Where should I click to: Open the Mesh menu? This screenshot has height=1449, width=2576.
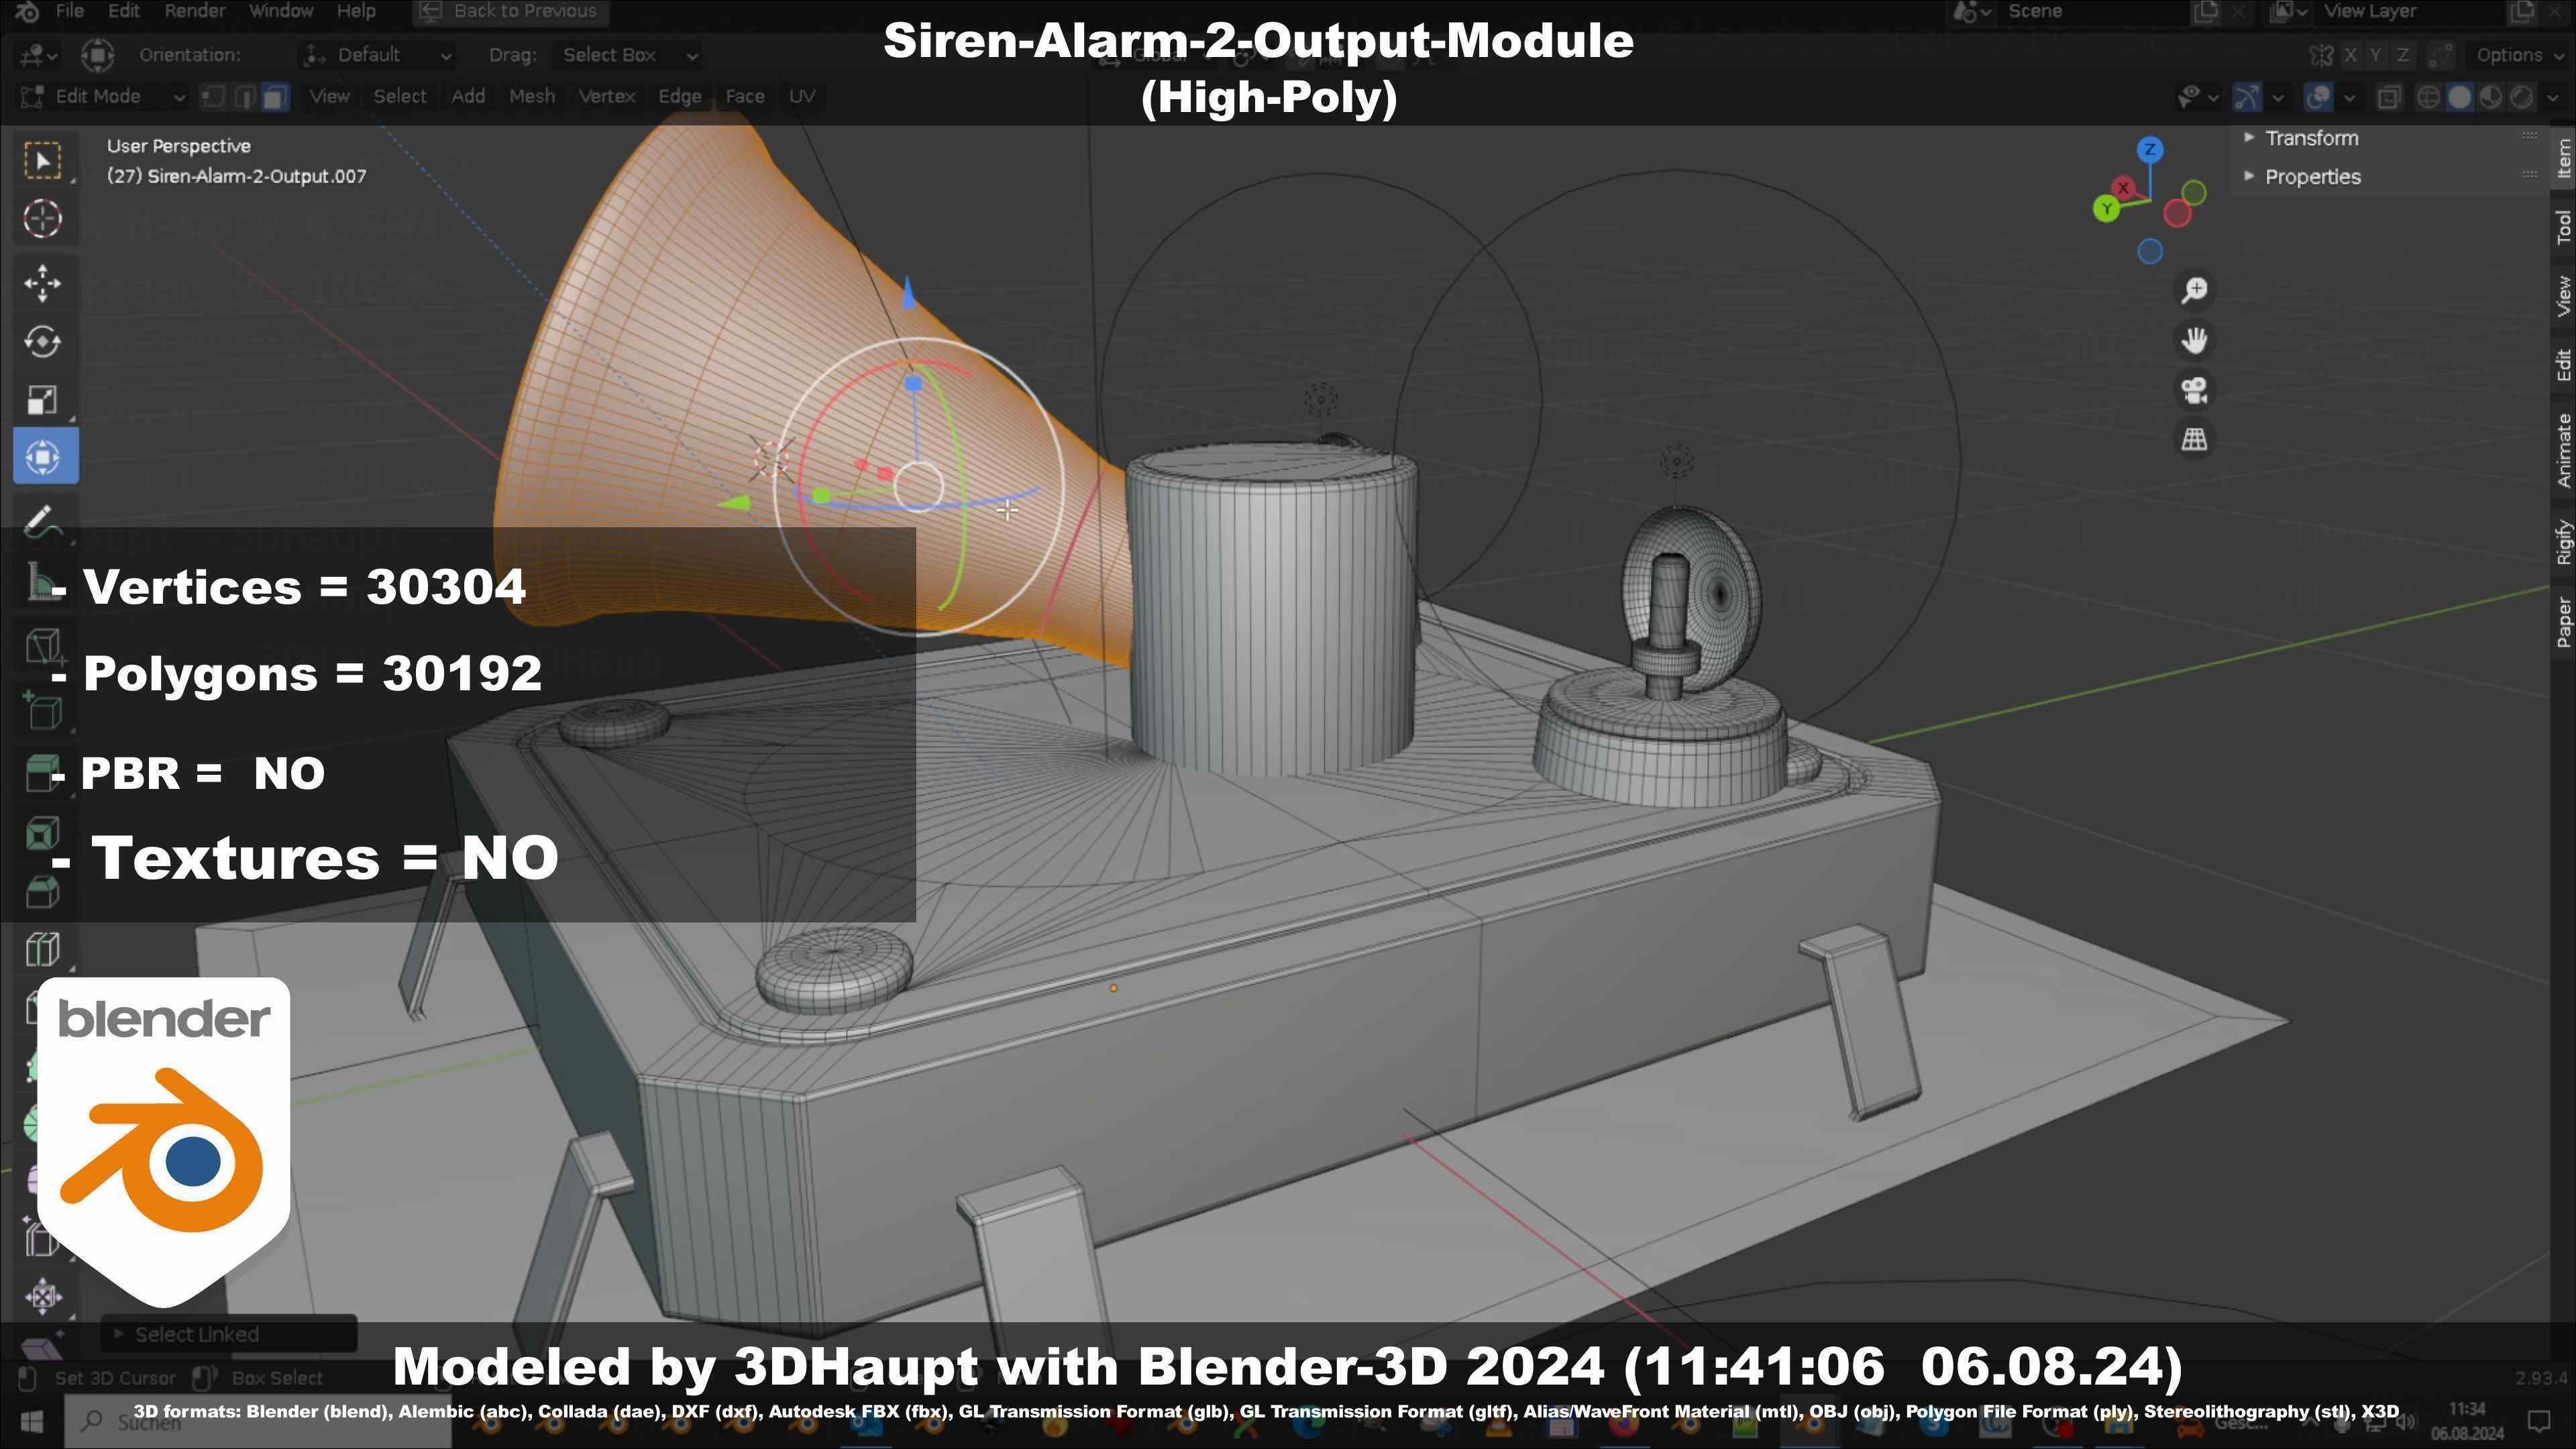pos(532,97)
